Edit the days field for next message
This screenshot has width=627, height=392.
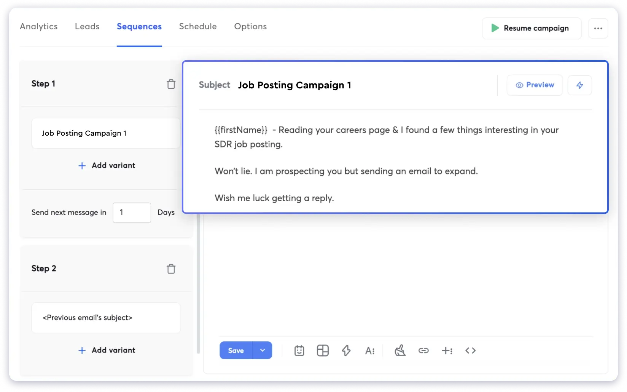click(x=132, y=212)
